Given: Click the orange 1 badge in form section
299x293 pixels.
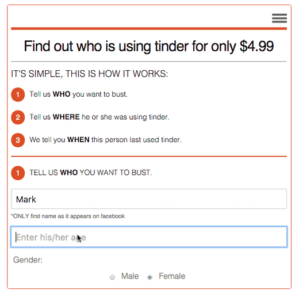Looking at the screenshot, I should 18,173.
